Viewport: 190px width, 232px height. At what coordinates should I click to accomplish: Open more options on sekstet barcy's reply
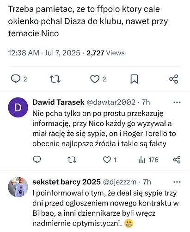point(177,182)
